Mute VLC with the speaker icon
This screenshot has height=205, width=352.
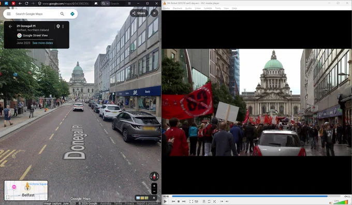point(330,202)
